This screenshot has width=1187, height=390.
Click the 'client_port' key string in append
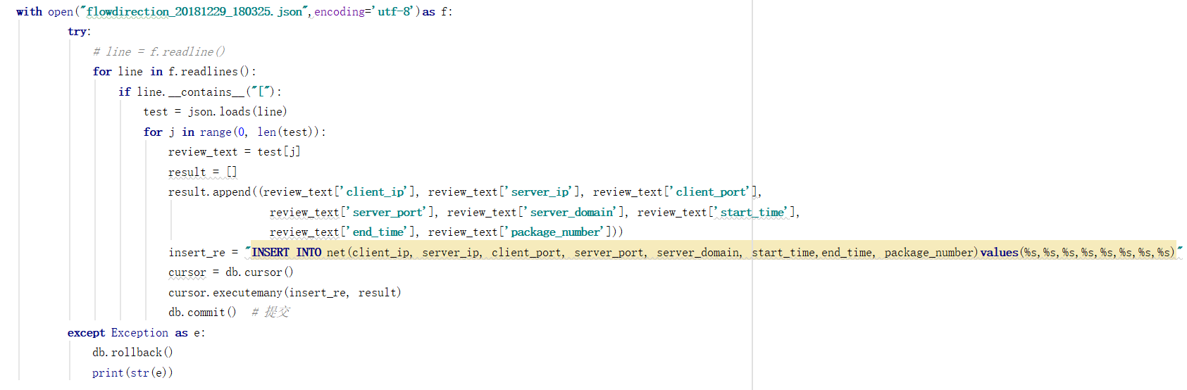[711, 192]
